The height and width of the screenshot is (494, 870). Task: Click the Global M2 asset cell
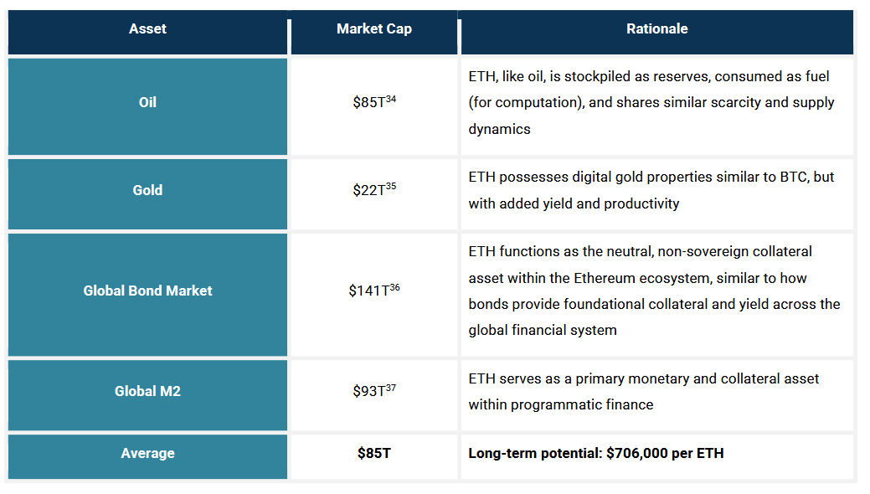[147, 391]
